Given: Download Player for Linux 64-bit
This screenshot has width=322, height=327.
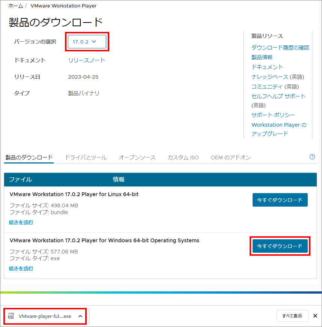Looking at the screenshot, I should click(x=280, y=200).
